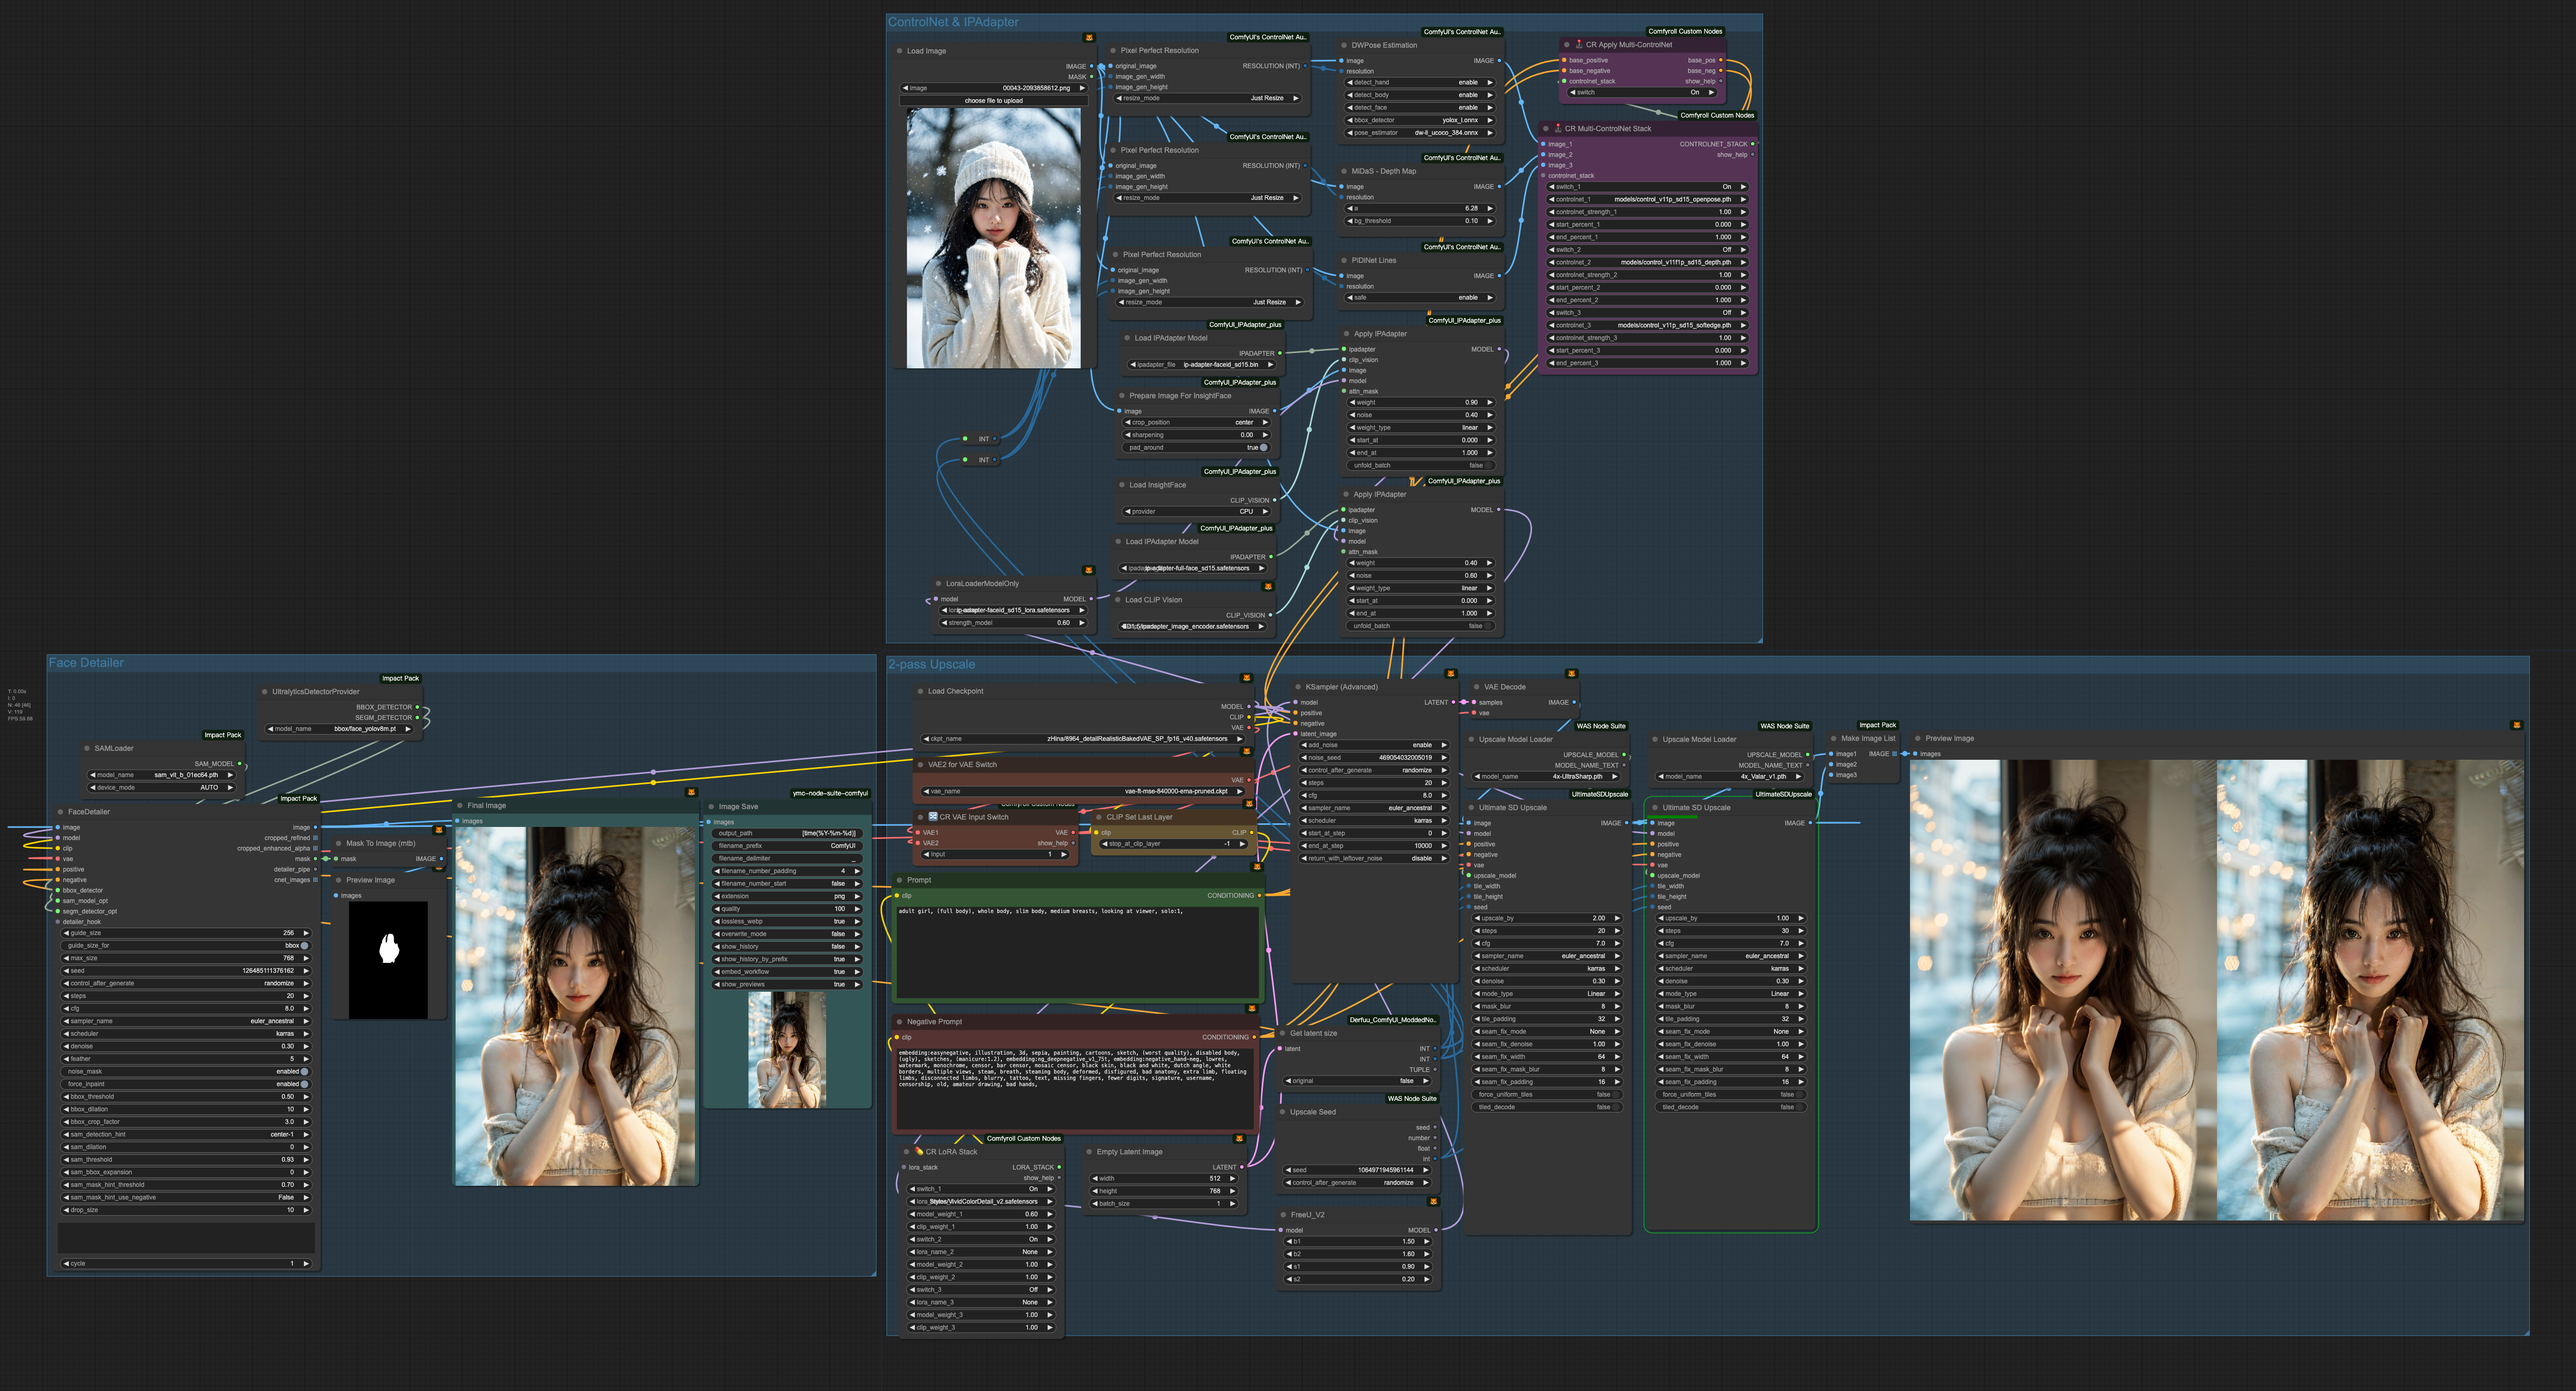Click the fox badge on the large Preview Image node

pyautogui.click(x=2517, y=725)
